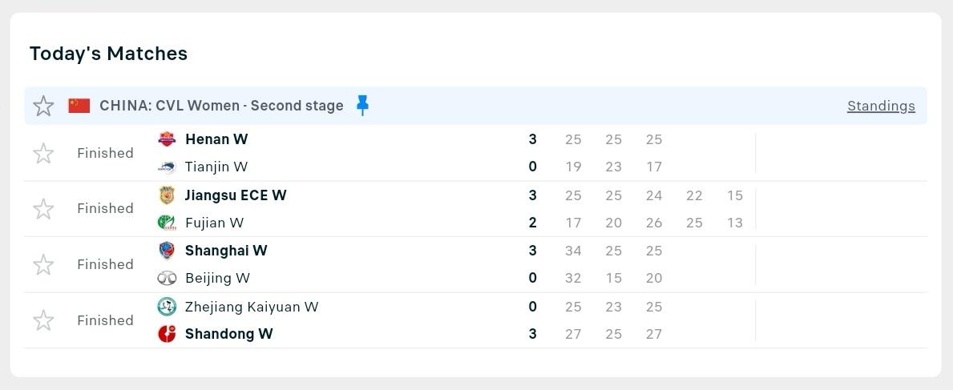Click the Henan W team logo

click(167, 139)
